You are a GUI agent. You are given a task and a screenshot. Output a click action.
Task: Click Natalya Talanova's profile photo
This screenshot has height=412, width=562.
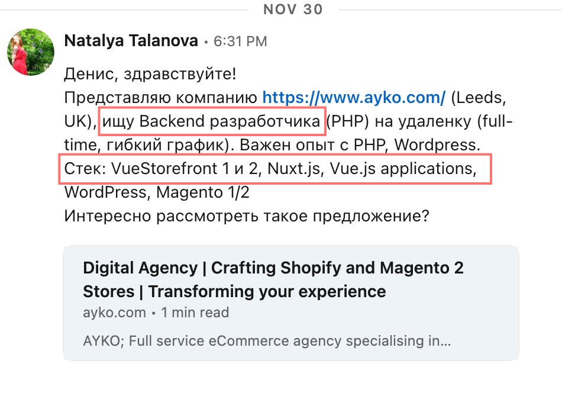click(31, 52)
